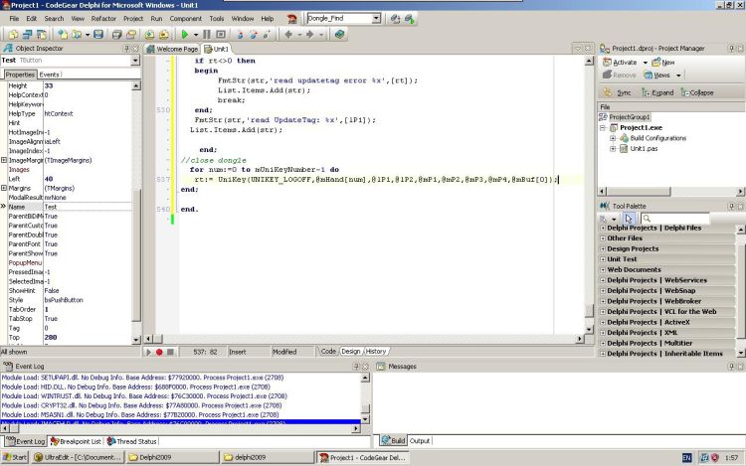Pin the Tool Palette panel
Viewport: 746px width, 466px height.
(731, 206)
